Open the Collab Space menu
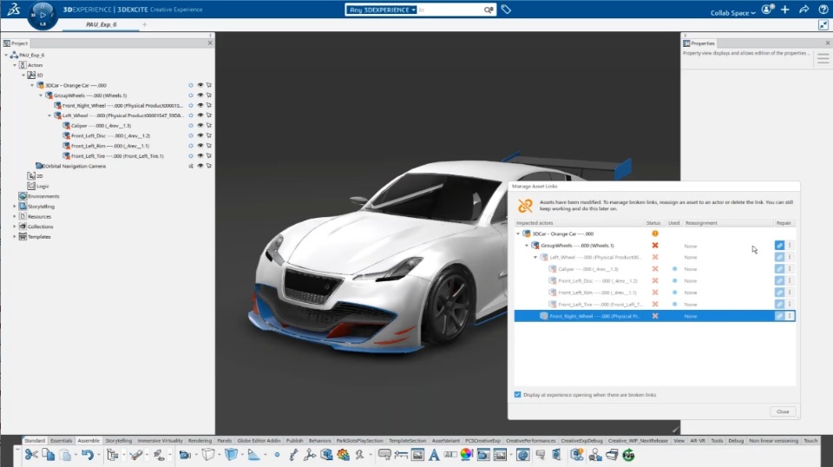 (732, 13)
